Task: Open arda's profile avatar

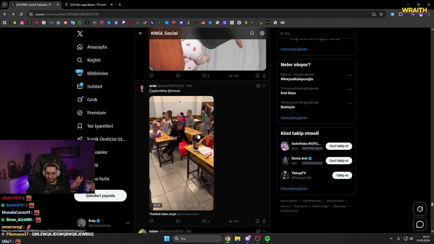Action: click(143, 88)
